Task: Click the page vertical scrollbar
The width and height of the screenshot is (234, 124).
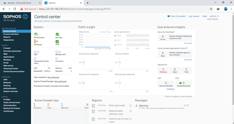Action: click(233, 59)
